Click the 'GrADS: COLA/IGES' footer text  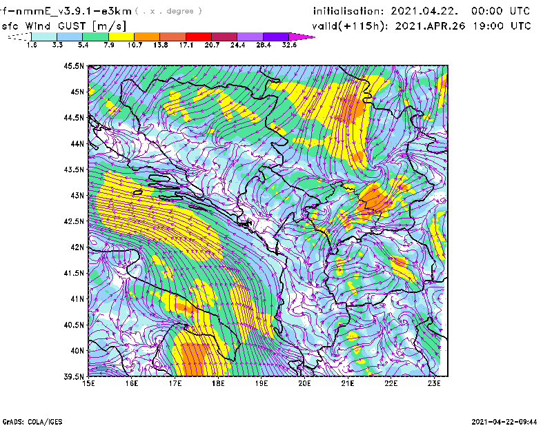(x=32, y=422)
